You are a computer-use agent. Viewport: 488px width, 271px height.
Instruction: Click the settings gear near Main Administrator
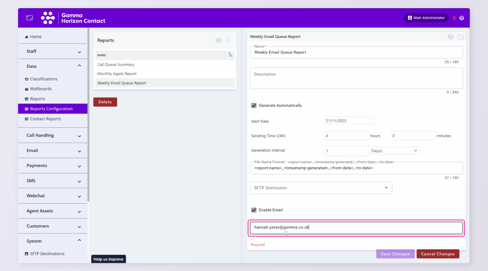tap(454, 18)
